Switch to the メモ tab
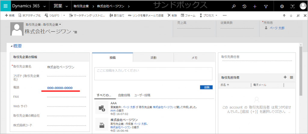The height and width of the screenshot is (134, 308). click(x=194, y=58)
